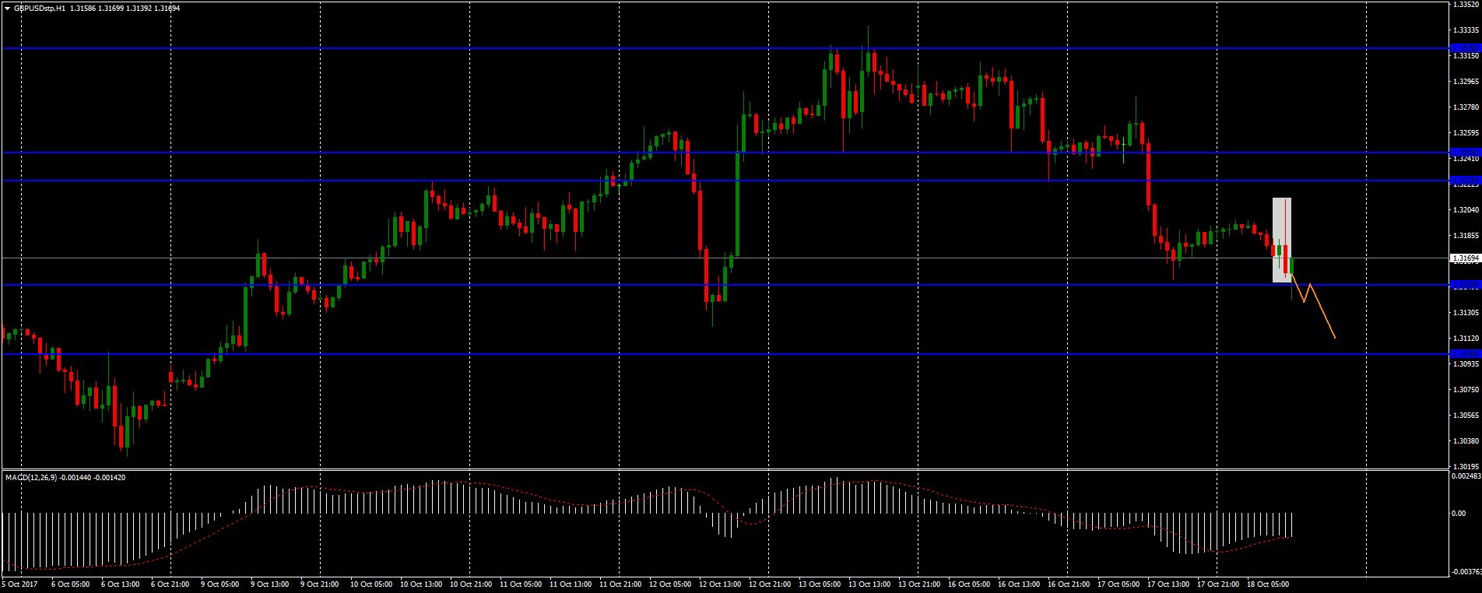Click the current price tag 1.31694
This screenshot has width=1482, height=593.
click(1466, 258)
